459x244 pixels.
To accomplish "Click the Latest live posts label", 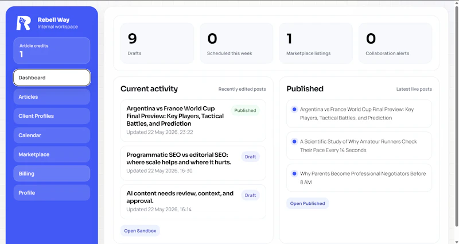I will tap(414, 89).
